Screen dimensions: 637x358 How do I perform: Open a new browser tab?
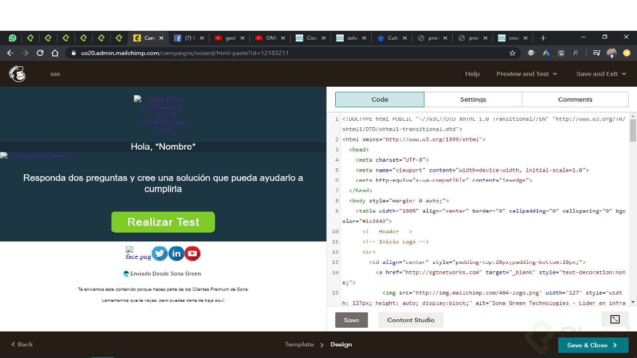(x=543, y=38)
